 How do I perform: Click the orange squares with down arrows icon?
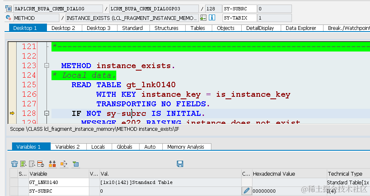pos(52,164)
